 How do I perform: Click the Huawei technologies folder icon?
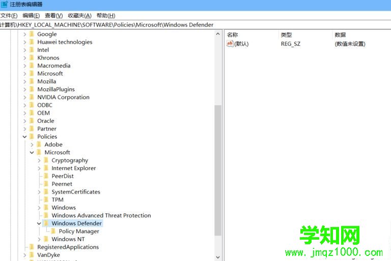pos(32,42)
